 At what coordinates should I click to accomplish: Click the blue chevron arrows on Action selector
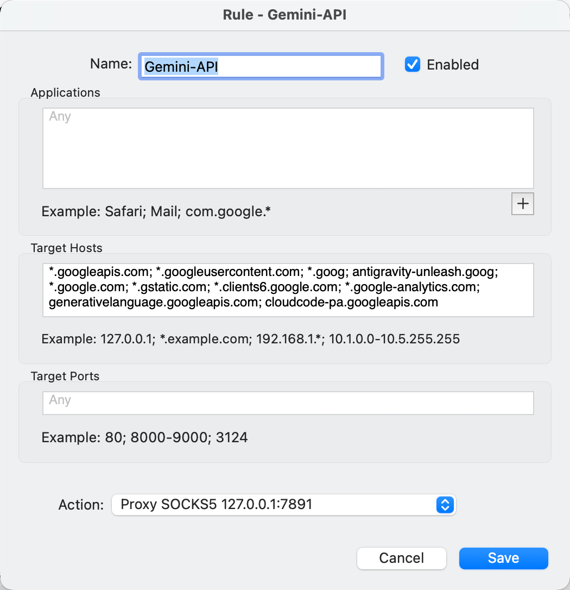(x=445, y=505)
